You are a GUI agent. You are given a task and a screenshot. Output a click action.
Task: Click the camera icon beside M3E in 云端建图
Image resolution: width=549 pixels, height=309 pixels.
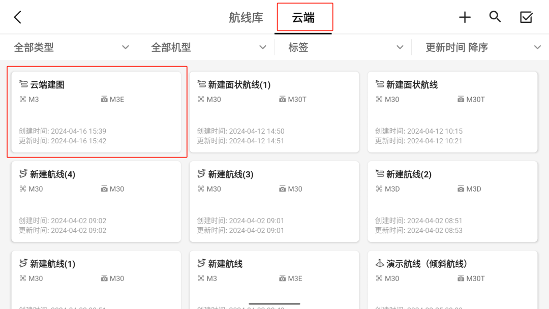click(x=104, y=100)
